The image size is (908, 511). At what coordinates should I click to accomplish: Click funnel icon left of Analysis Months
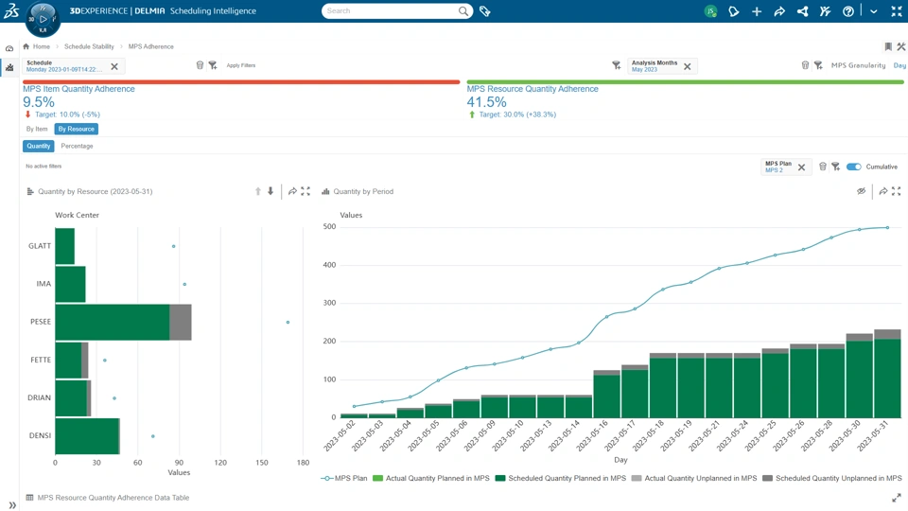[x=616, y=65]
